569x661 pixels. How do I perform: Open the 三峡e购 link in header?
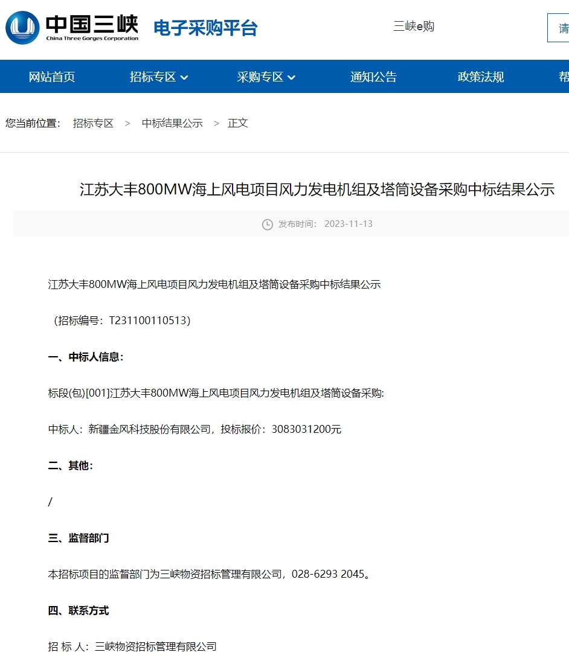[x=414, y=26]
